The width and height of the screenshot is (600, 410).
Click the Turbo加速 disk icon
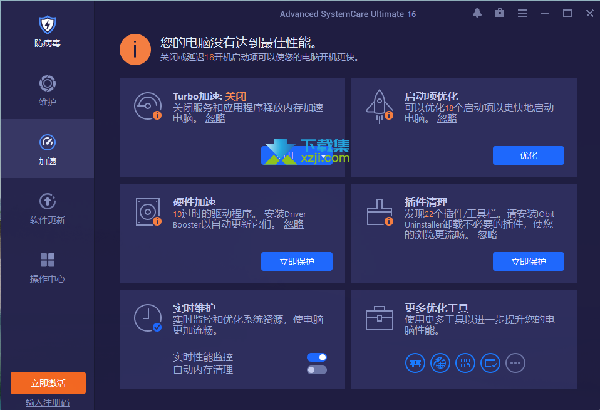pos(148,106)
